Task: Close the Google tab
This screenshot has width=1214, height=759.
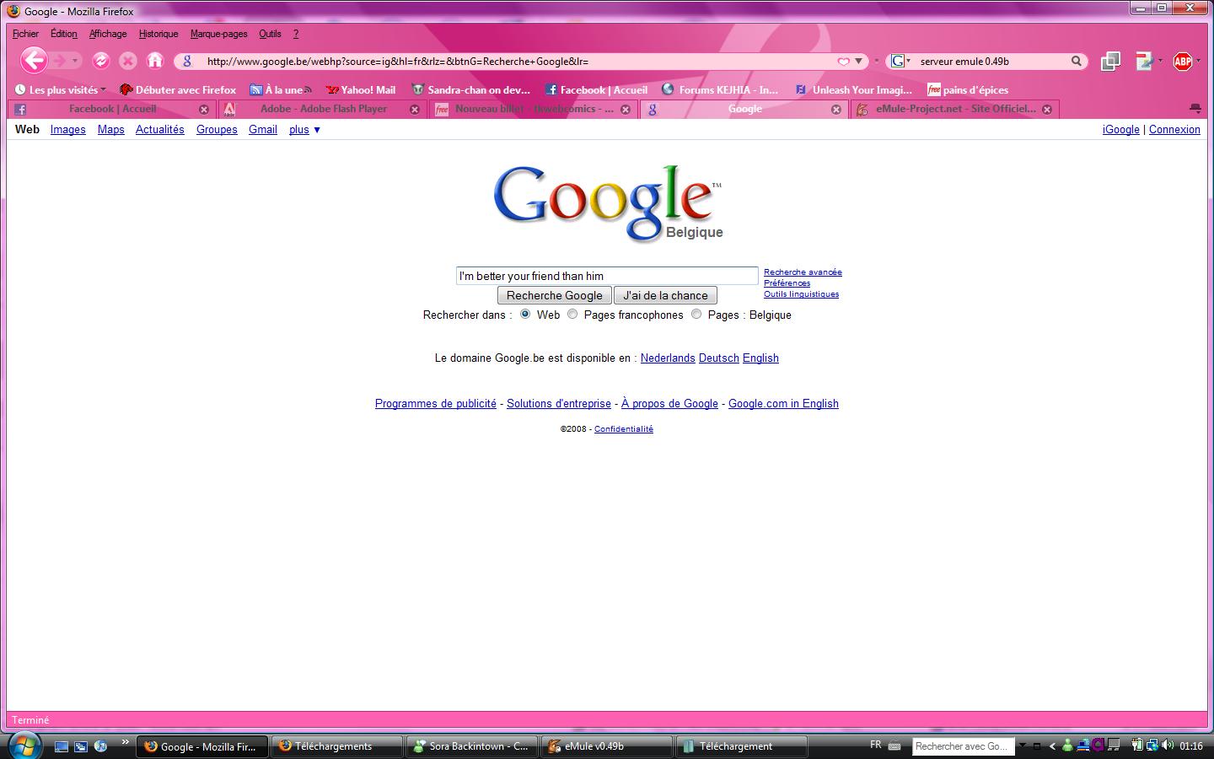Action: click(x=835, y=110)
